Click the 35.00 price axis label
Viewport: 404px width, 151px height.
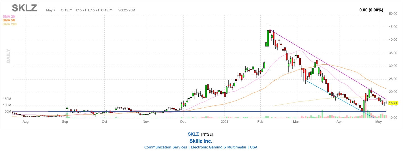point(393,53)
